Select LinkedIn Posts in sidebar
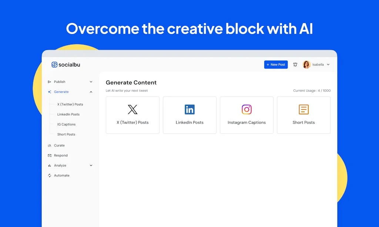The width and height of the screenshot is (379, 227). pos(68,114)
